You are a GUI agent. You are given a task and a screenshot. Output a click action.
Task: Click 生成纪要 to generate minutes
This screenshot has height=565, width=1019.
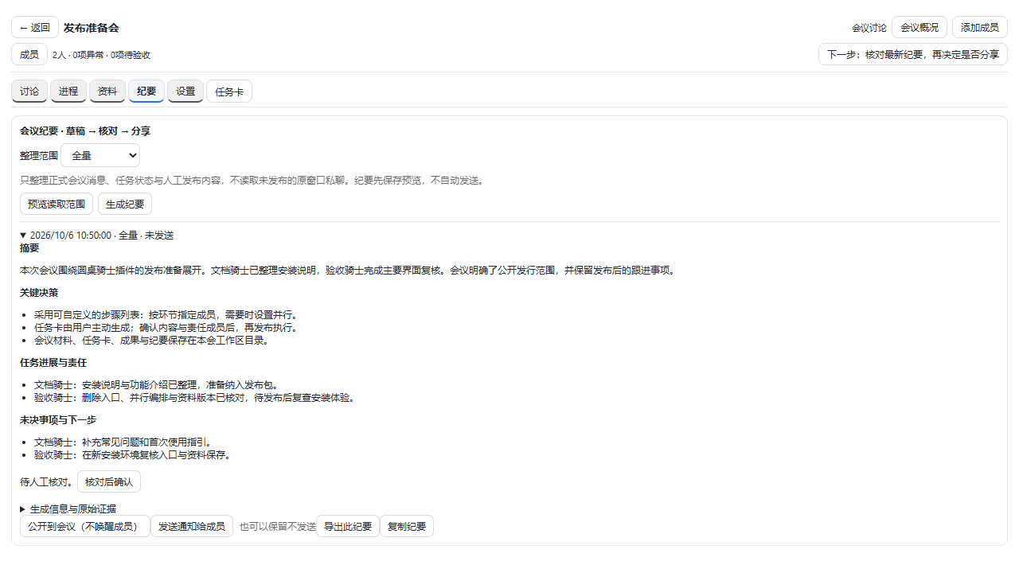pos(125,204)
